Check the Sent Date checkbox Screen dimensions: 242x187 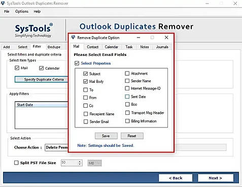[127, 97]
